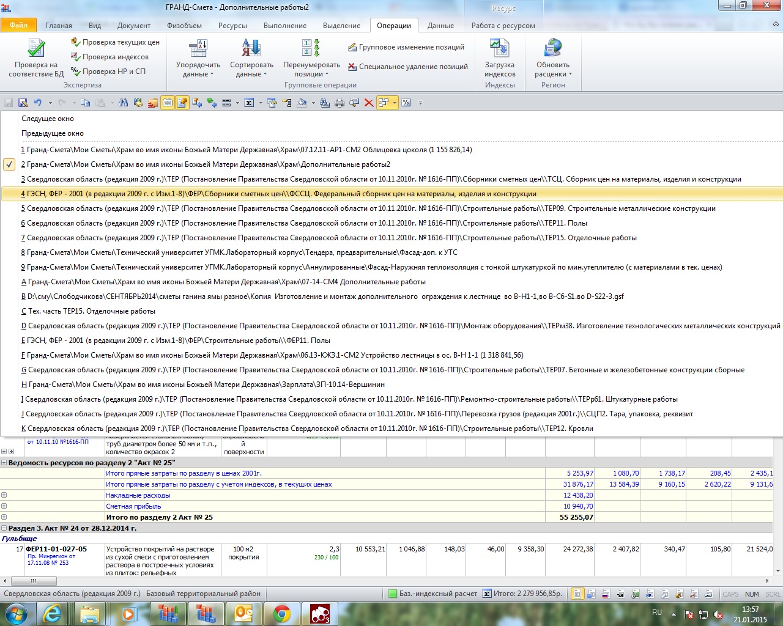783x626 pixels.
Task: Toggle Баз.-индексный расчет green status indicator
Action: point(393,594)
